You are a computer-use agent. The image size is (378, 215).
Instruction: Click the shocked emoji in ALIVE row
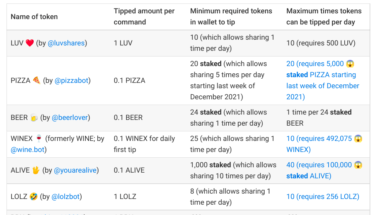pos(358,165)
